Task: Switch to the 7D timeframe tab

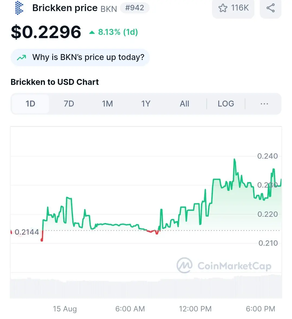Action: tap(69, 104)
